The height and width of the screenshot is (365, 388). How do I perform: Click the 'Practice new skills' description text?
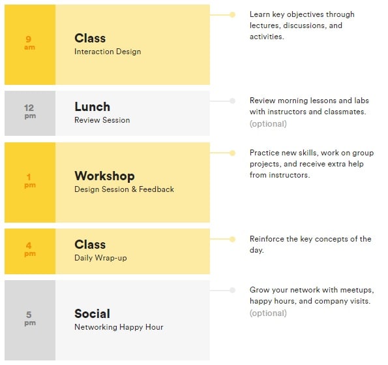tap(312, 164)
